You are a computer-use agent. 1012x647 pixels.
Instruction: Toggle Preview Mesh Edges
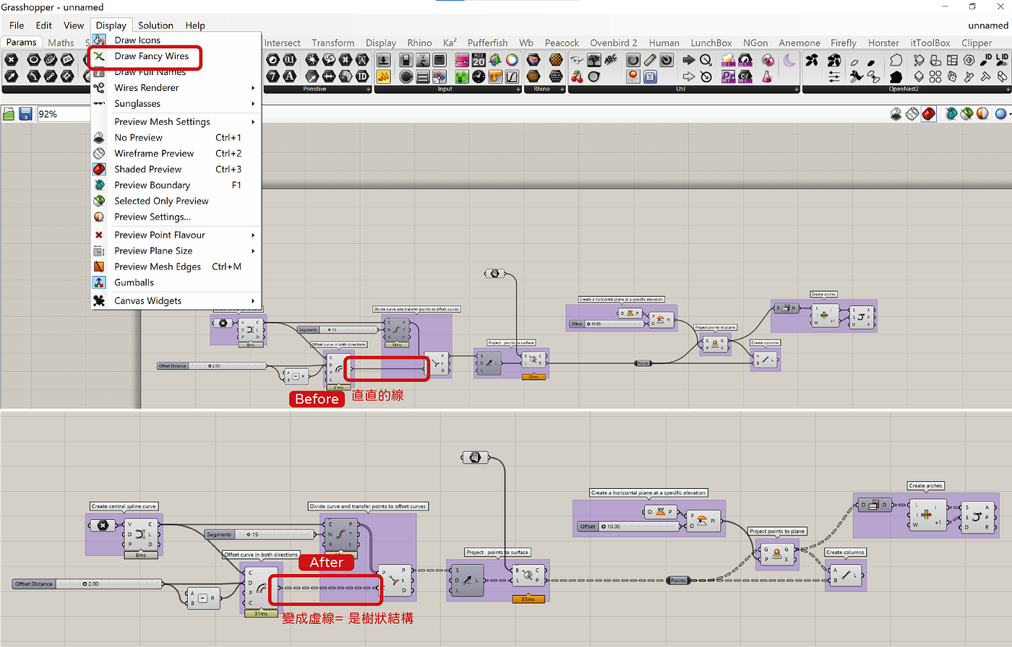coord(176,266)
